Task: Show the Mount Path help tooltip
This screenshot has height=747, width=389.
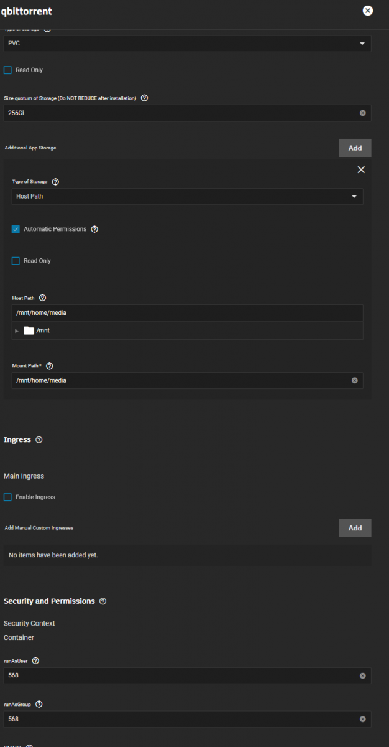Action: point(50,366)
